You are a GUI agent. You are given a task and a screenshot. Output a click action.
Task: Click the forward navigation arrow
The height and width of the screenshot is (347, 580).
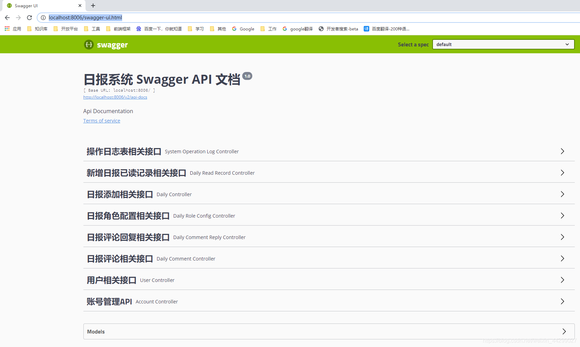coord(18,18)
